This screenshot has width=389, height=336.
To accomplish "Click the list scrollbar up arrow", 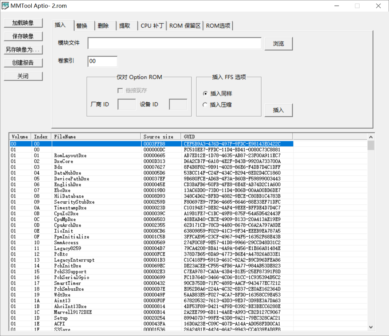I will tap(371, 137).
